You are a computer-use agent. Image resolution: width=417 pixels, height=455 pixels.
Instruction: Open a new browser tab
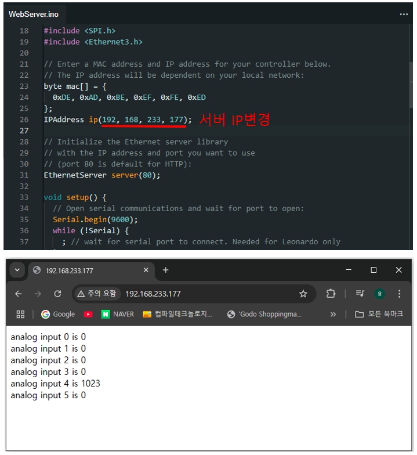coord(165,270)
